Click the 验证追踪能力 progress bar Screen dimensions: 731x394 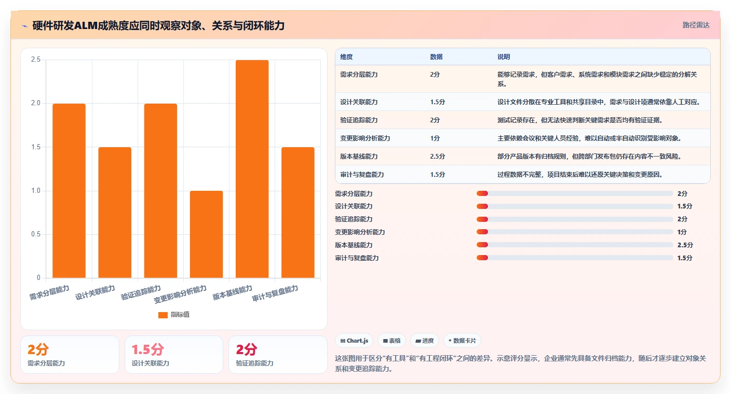point(575,219)
